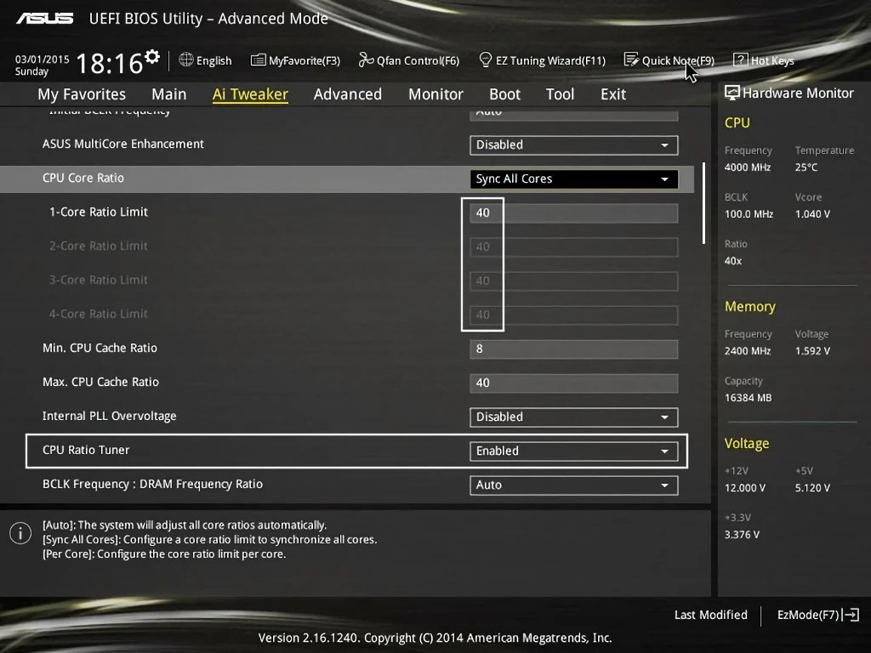Open the Monitor tab
Screen dimensions: 871x653
(x=435, y=94)
